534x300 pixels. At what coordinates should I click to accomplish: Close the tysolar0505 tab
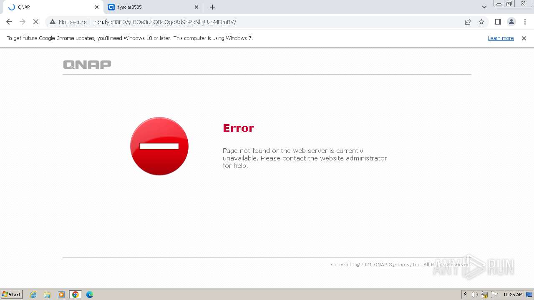pos(196,7)
